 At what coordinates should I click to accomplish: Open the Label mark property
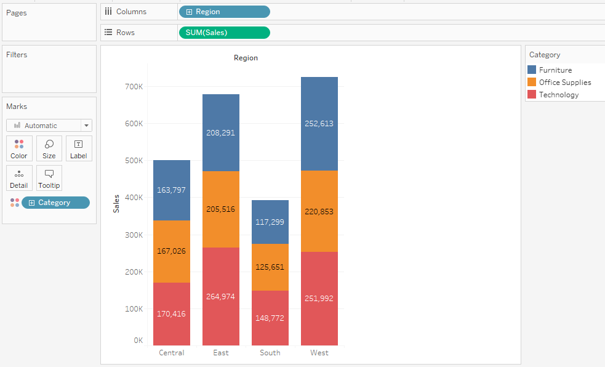pos(79,148)
